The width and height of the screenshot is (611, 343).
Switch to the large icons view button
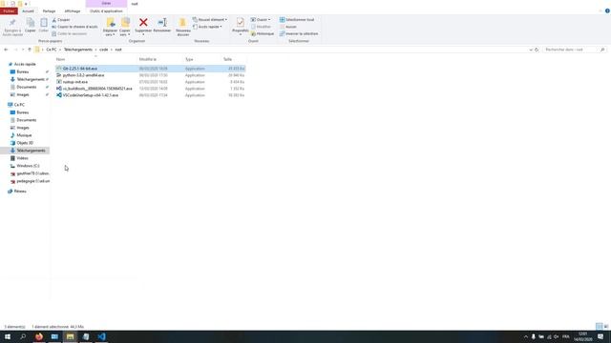tap(606, 327)
